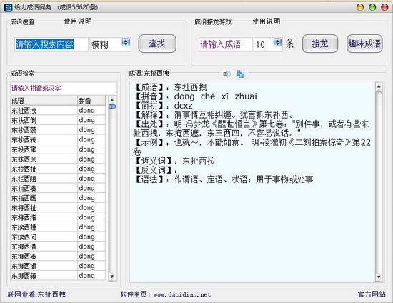Maximize window with the green button
Viewport: 393px width, 303px height.
[372, 7]
